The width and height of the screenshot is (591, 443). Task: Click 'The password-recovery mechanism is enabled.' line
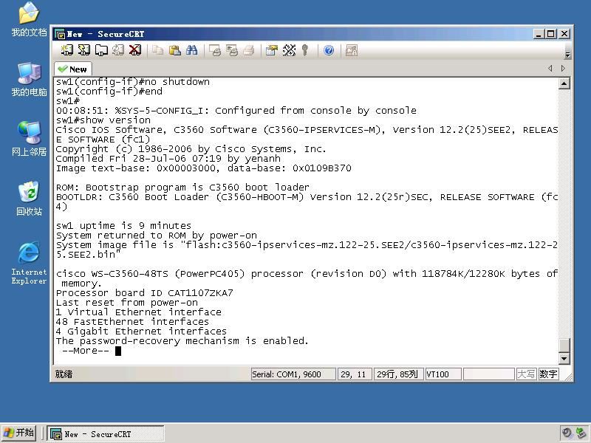tap(182, 341)
